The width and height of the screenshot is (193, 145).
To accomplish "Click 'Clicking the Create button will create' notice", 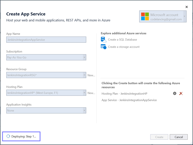I will coord(141,85).
